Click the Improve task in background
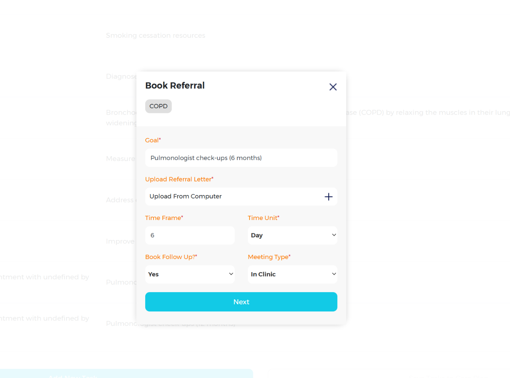This screenshot has height=378, width=510. [120, 242]
